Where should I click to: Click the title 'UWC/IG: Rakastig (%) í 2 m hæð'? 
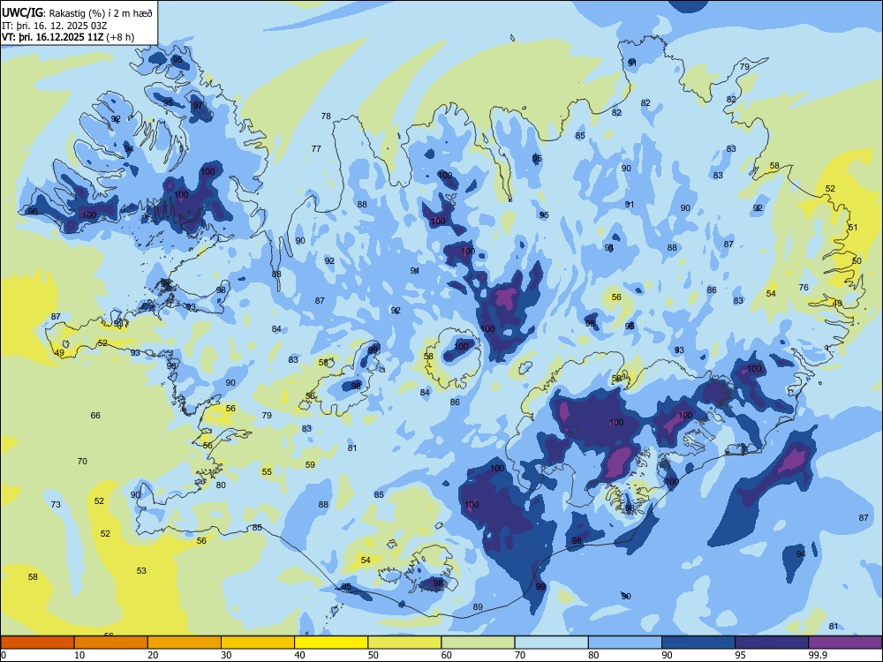(x=77, y=13)
